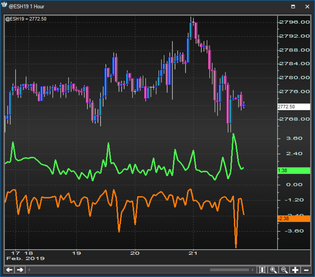Click the @ESH19 = 2772.50 label
This screenshot has width=315, height=277.
26,19
